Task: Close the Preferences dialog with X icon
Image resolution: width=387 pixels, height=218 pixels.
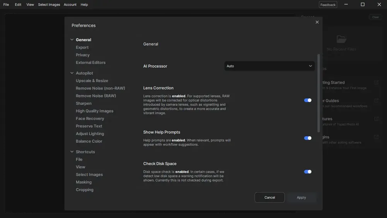Action: [317, 22]
